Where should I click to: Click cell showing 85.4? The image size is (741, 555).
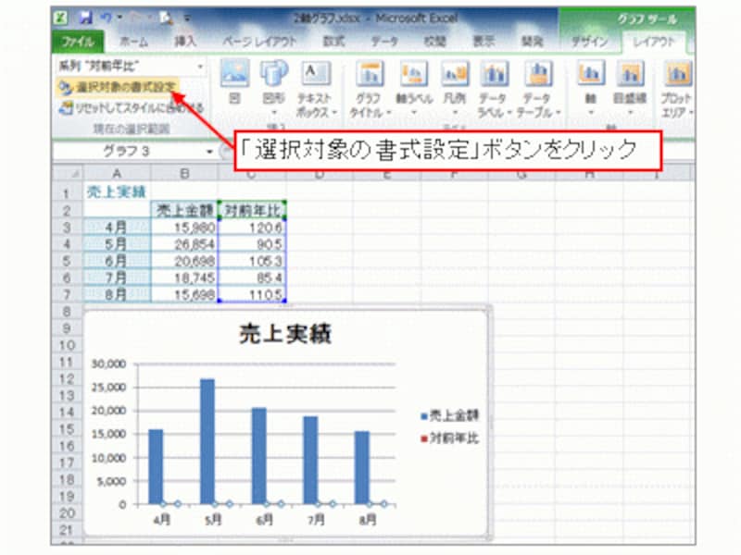[252, 277]
